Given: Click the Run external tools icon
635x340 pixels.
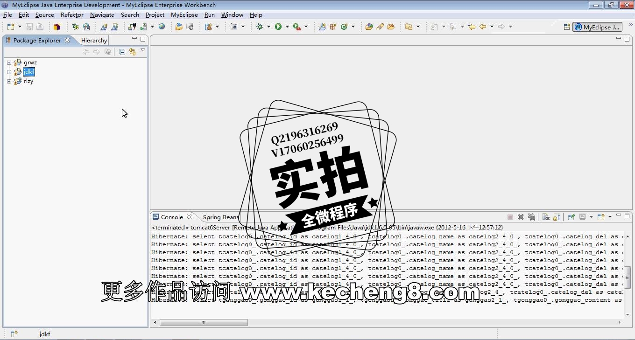Looking at the screenshot, I should 297,27.
